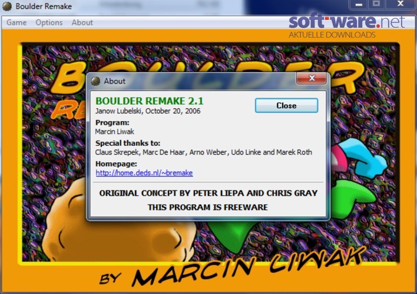Click the About dialog title text
This screenshot has width=417, height=294.
115,81
